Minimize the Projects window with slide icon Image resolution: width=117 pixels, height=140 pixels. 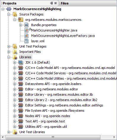(x=51, y=3)
